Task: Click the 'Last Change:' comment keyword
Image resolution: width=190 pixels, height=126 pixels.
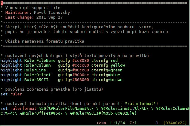Action: pos(20,17)
